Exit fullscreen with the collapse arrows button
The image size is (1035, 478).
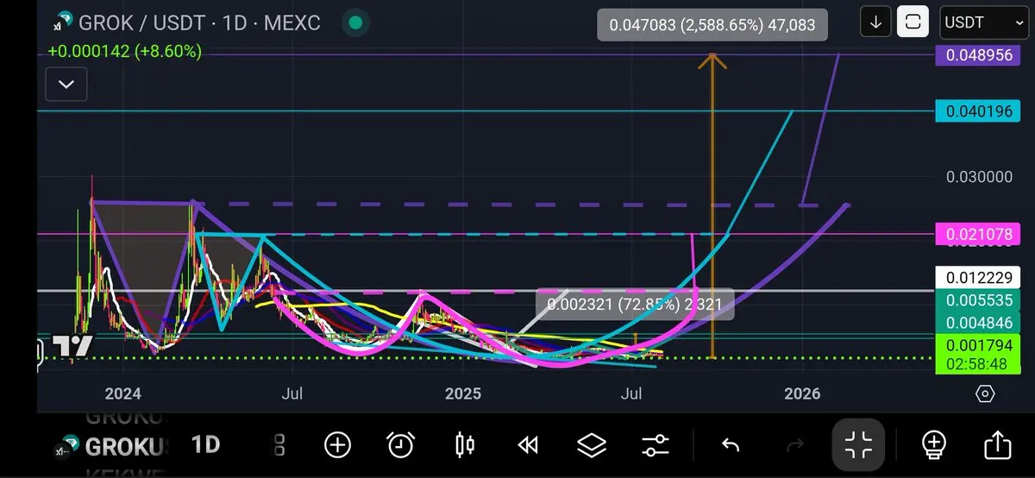pos(859,445)
